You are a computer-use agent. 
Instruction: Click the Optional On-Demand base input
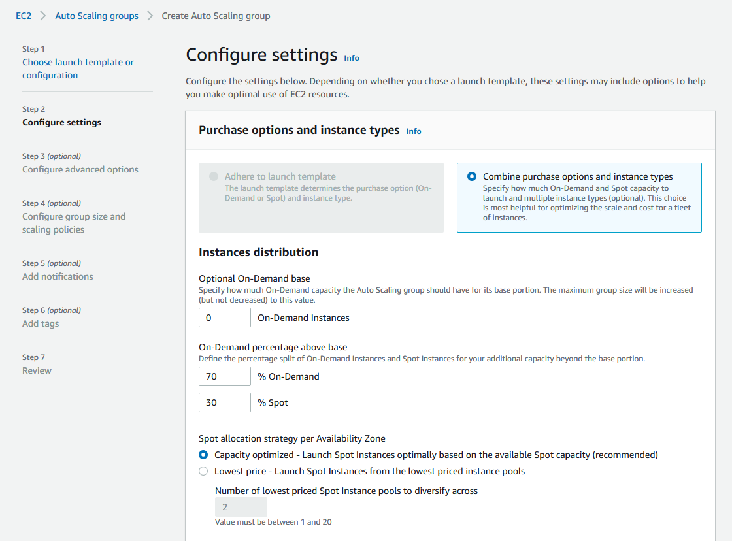[224, 318]
